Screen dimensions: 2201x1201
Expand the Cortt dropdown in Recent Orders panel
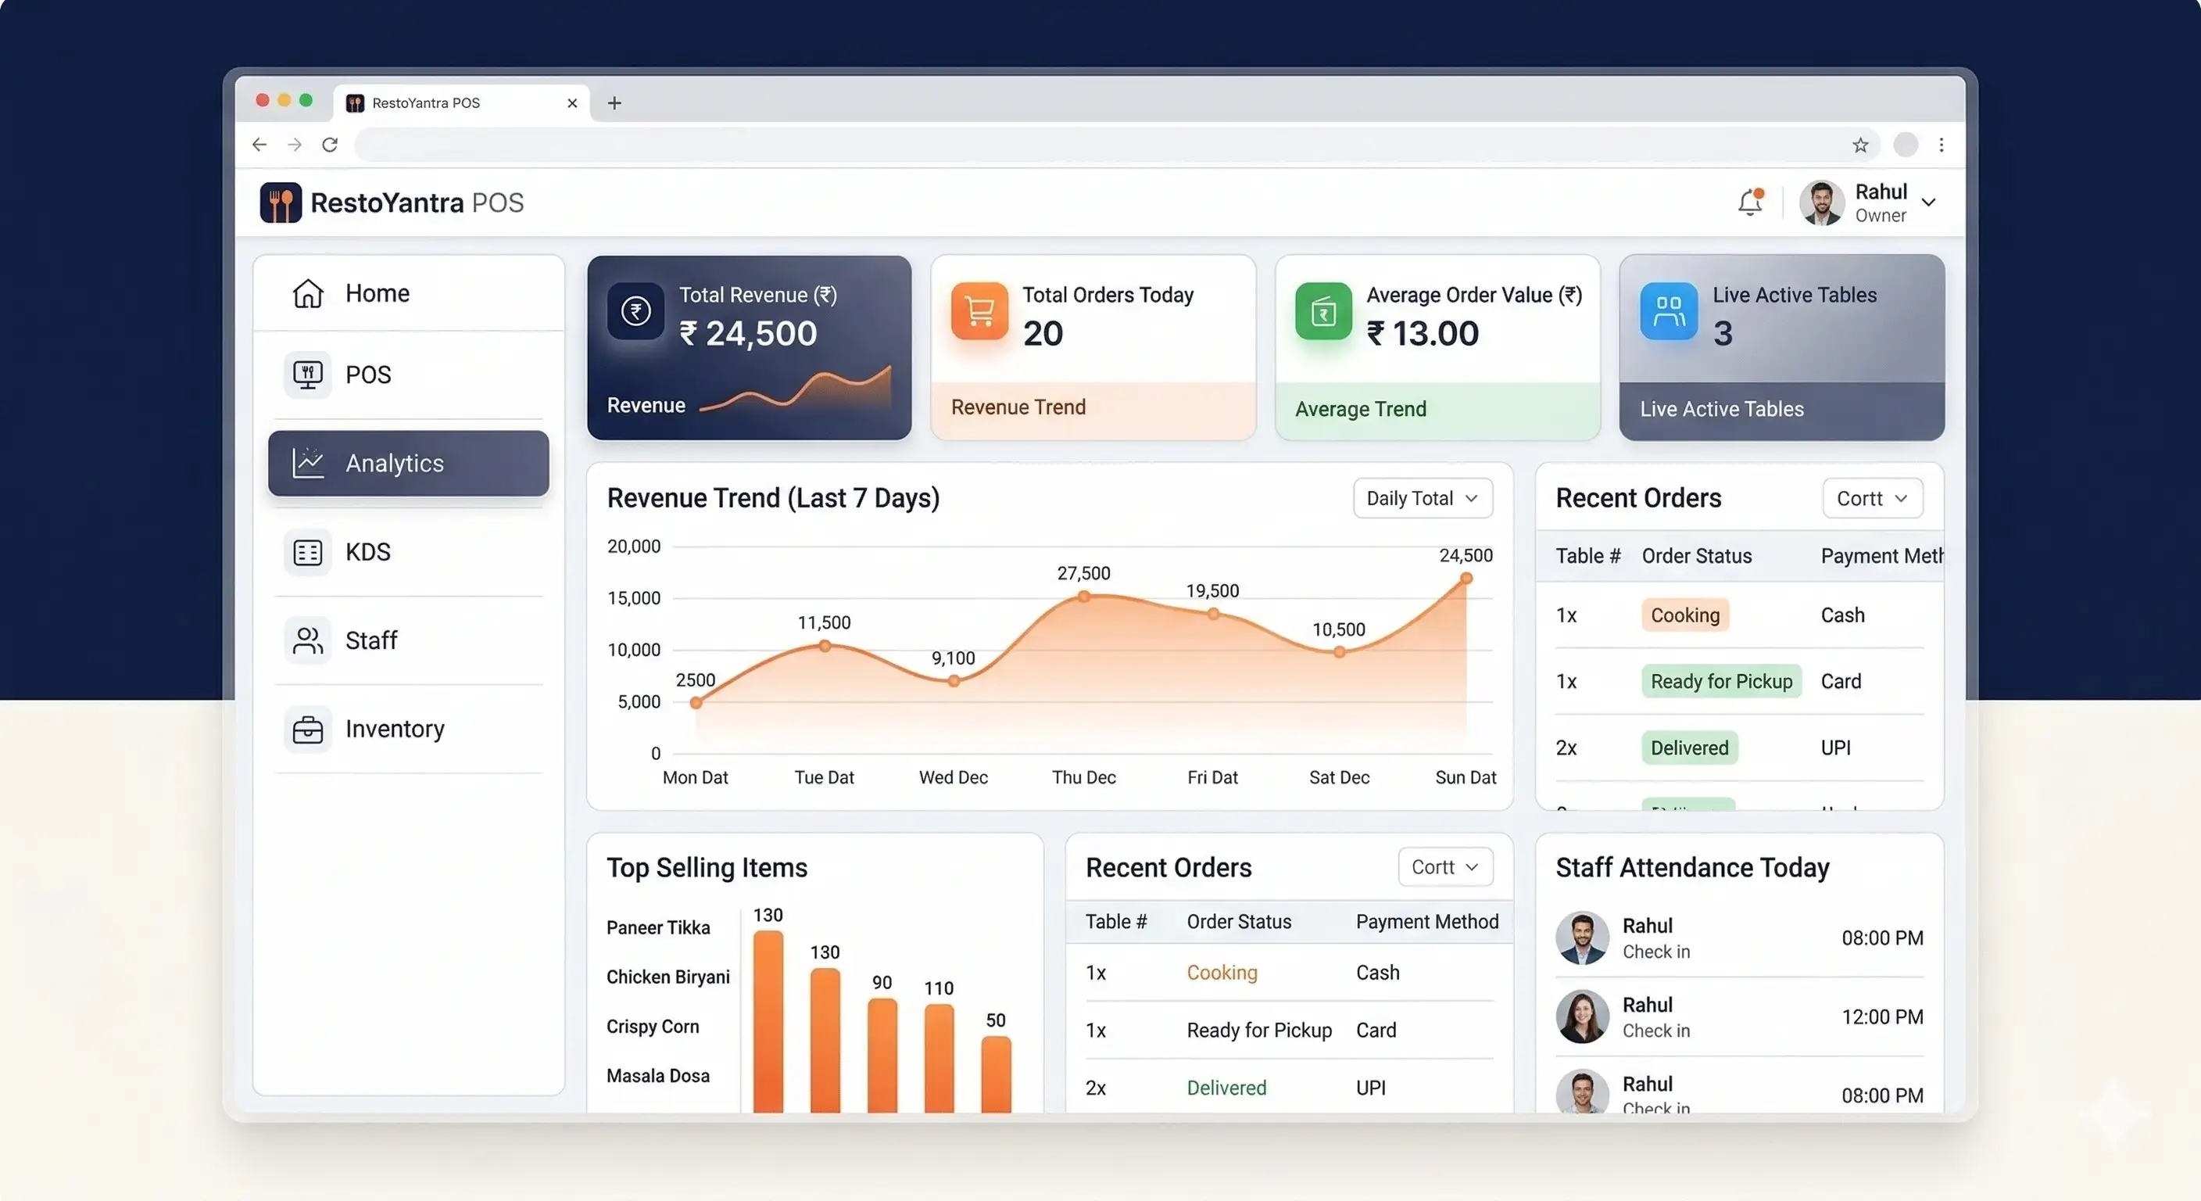point(1872,498)
